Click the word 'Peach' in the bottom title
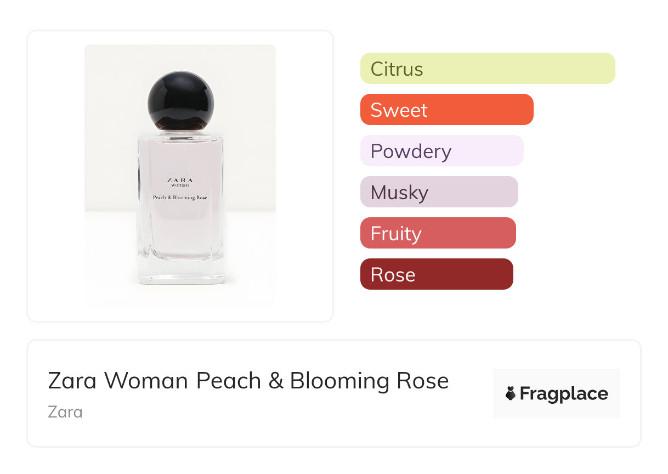Image resolution: width=668 pixels, height=474 pixels. coord(228,381)
